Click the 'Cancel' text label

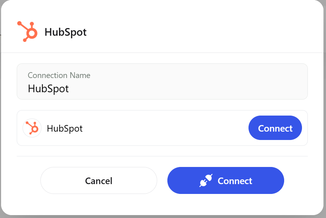pos(99,181)
